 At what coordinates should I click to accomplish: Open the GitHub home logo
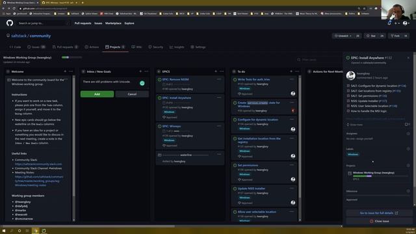click(10, 23)
